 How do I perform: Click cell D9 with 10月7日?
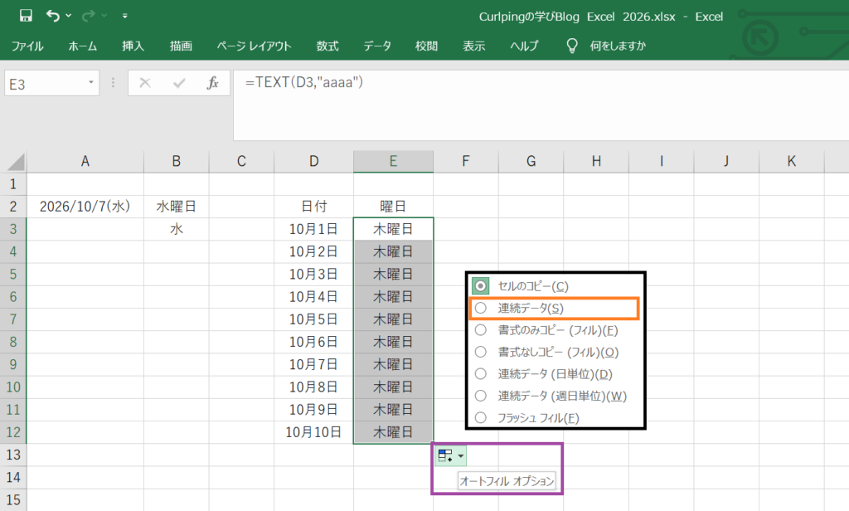point(313,365)
